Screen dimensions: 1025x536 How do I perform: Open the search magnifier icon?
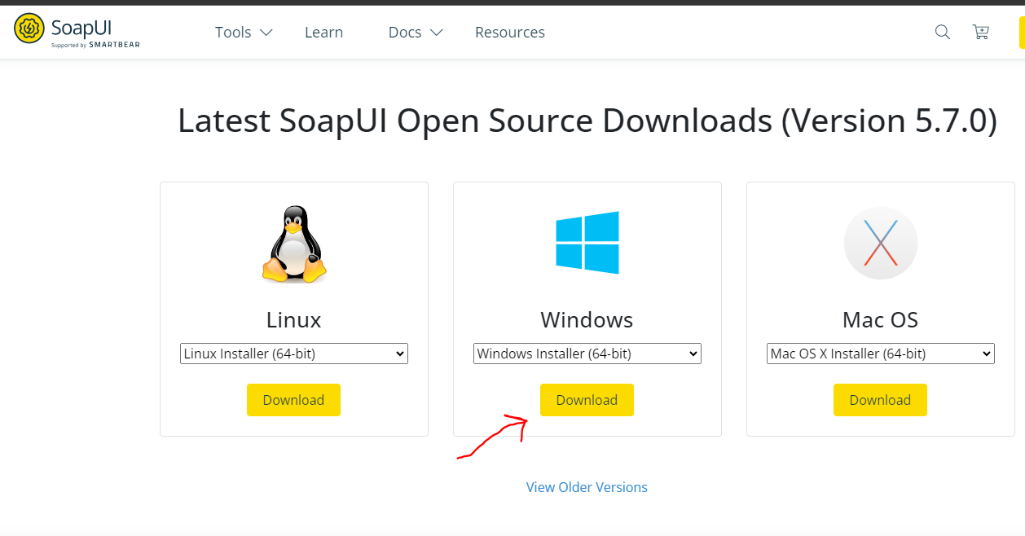[x=943, y=32]
